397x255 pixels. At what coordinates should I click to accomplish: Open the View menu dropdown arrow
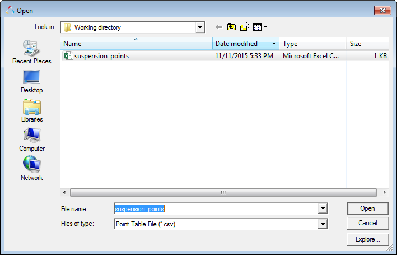(x=265, y=26)
